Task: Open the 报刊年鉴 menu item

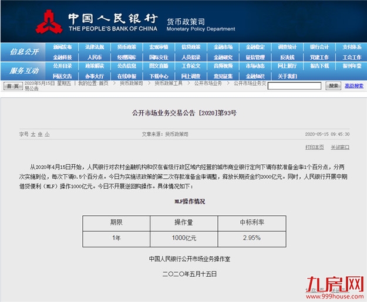Action: [352, 66]
